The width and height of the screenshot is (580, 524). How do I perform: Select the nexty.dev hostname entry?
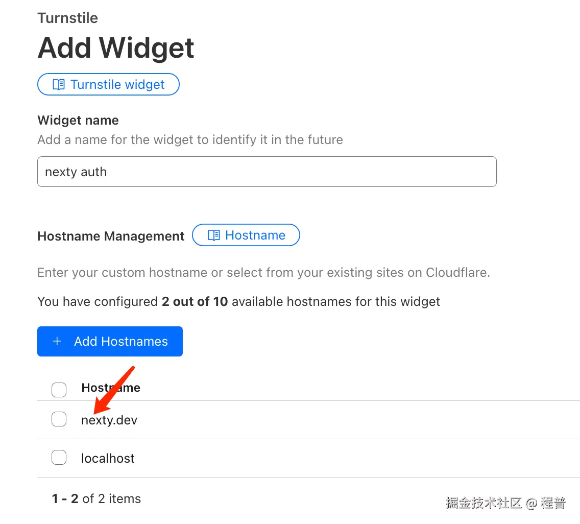pos(109,420)
